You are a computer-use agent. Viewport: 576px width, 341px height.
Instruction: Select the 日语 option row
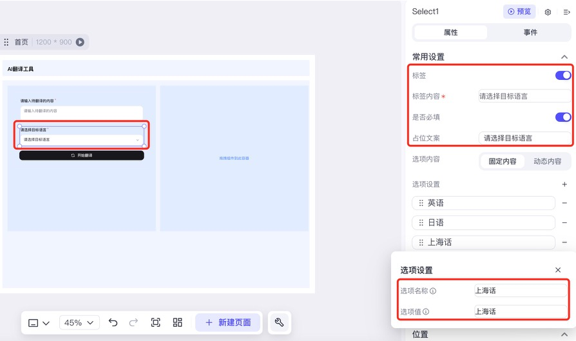click(x=483, y=222)
